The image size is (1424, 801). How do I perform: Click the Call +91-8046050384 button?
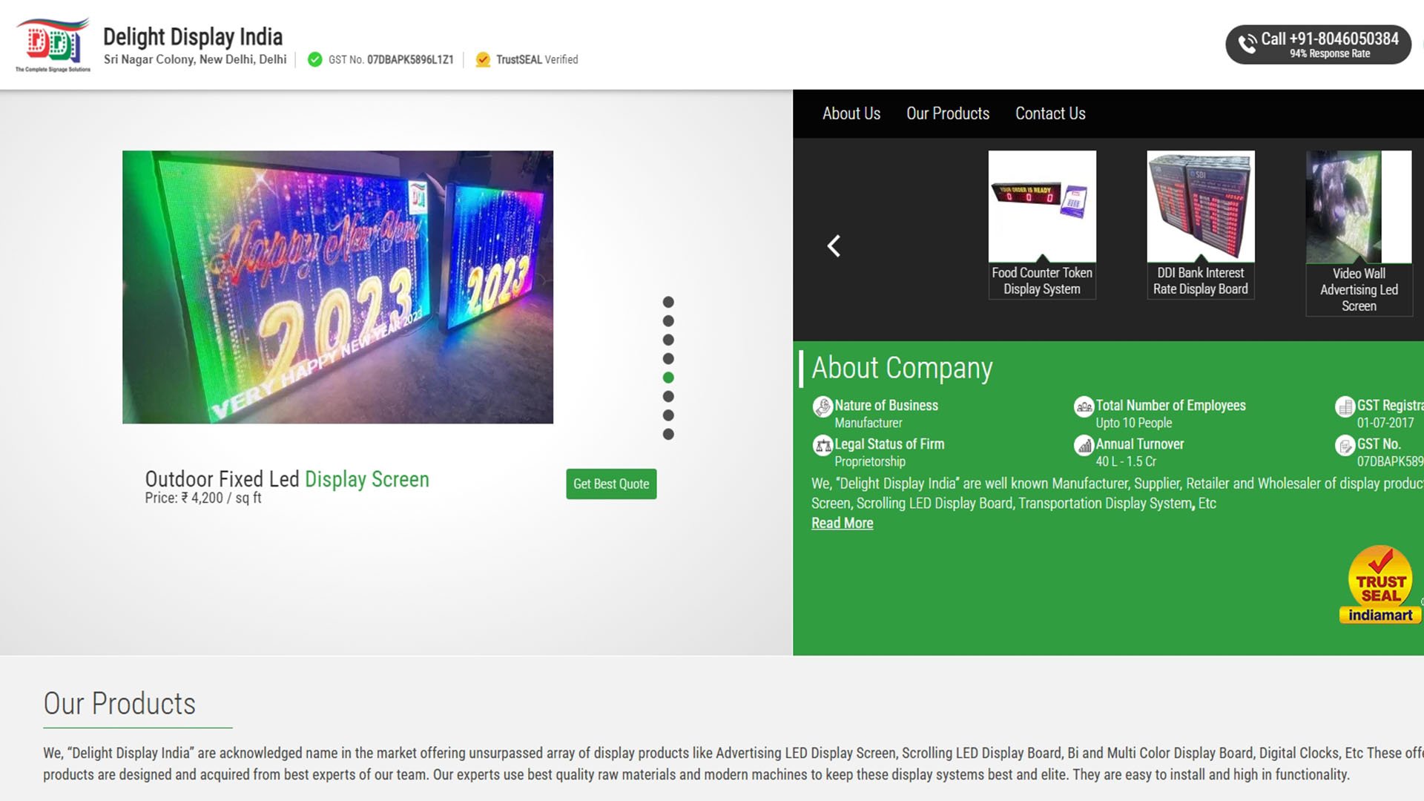coord(1318,44)
